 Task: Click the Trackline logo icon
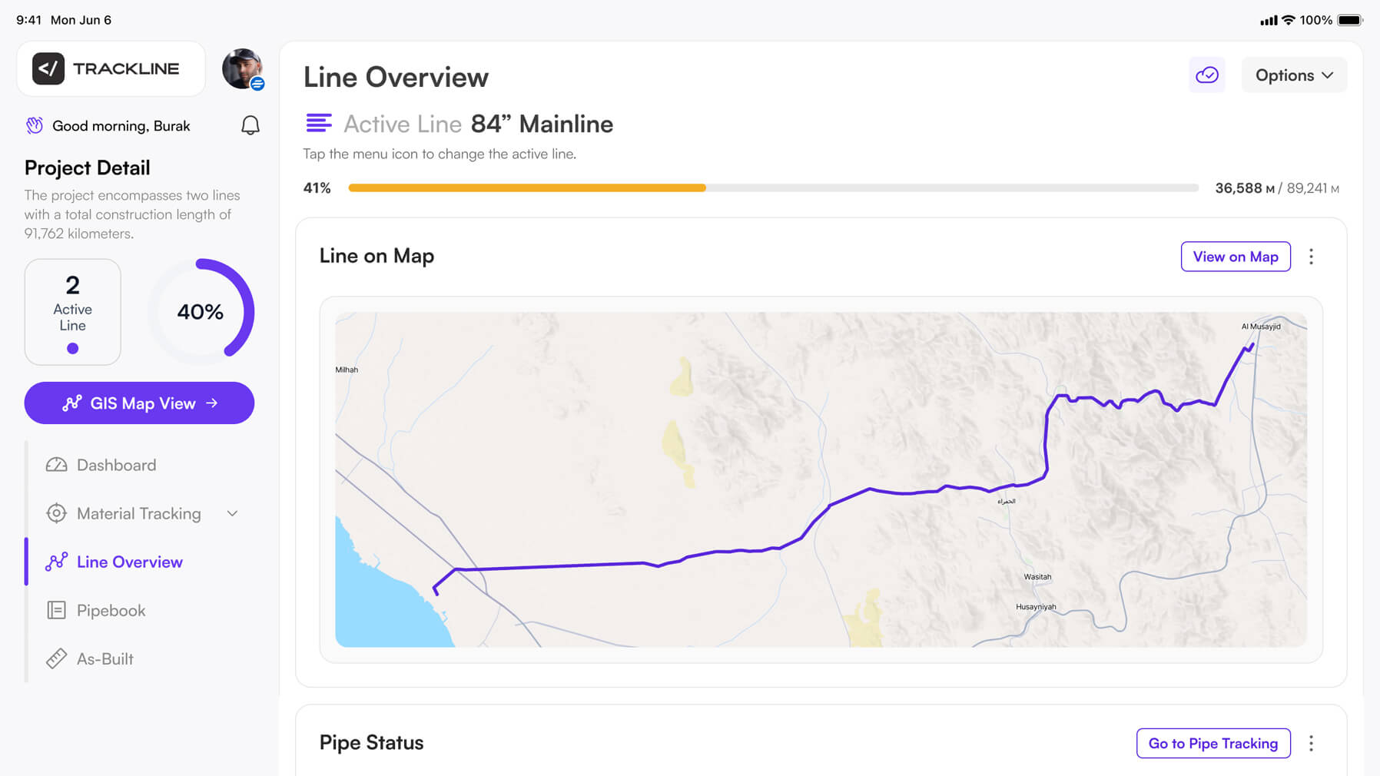click(48, 69)
